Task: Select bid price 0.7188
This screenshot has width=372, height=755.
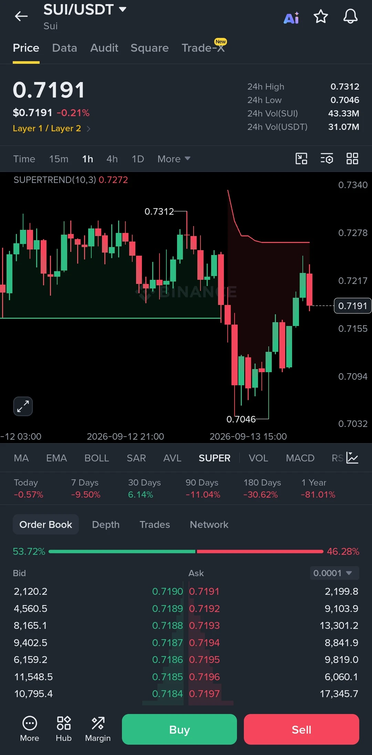Action: (x=167, y=625)
